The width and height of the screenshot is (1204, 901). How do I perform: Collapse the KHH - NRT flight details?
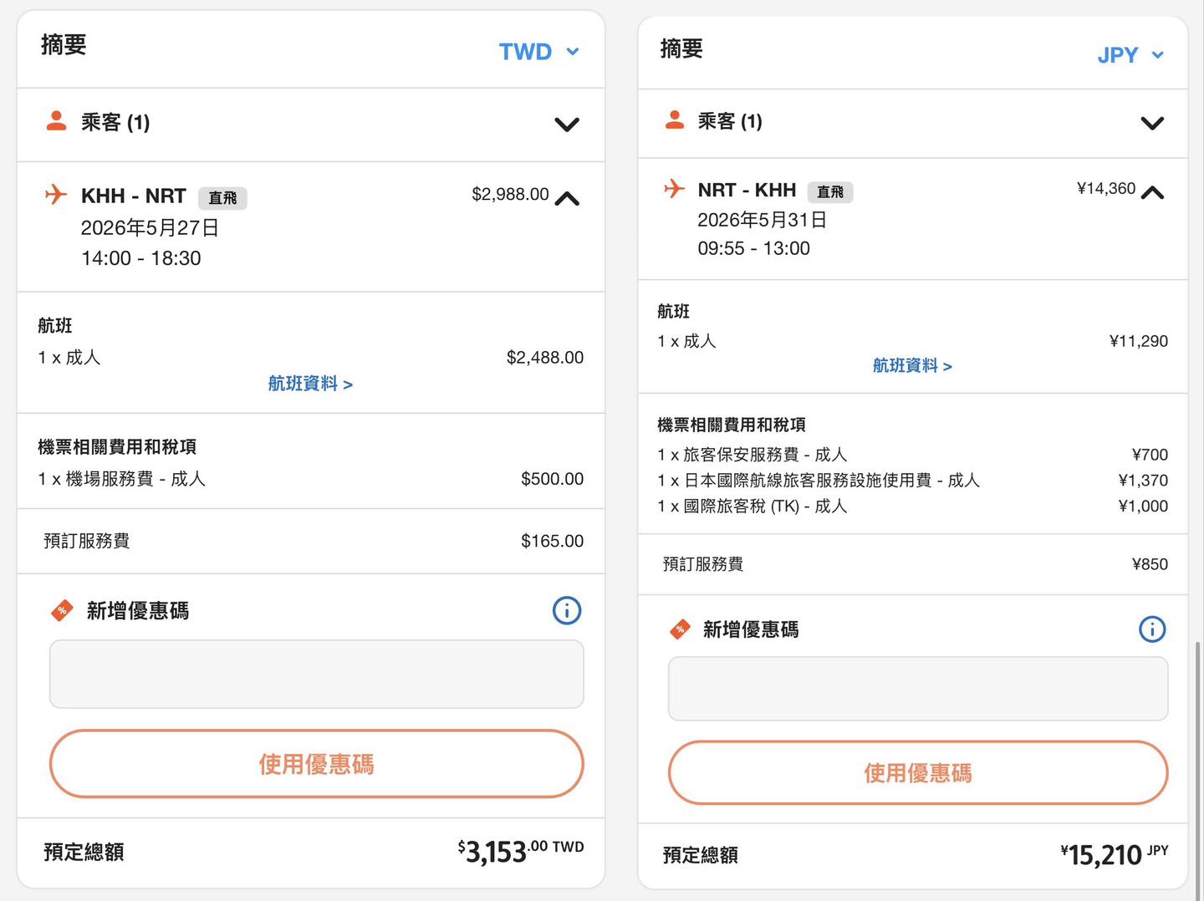pos(567,199)
